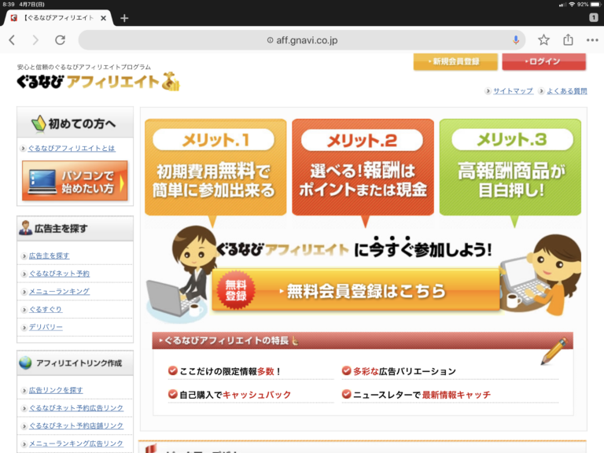Click the ぐるなびアフィリエイトの特長 header

tap(363, 341)
